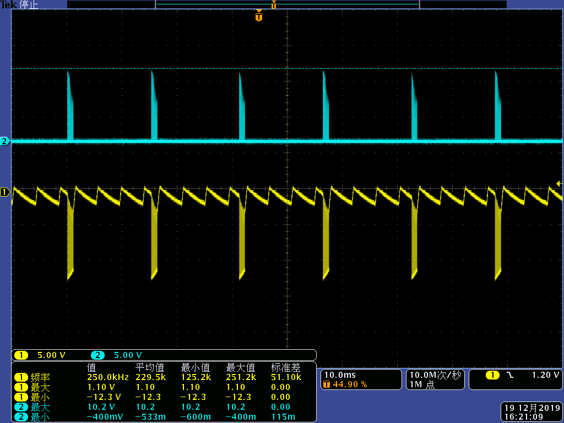Screen dimensions: 564x423
Task: Click the 115m standard deviation value
Action: 283,417
